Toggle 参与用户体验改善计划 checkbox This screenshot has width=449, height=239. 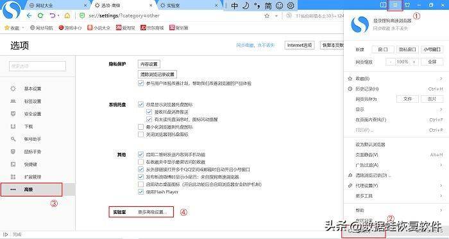140,84
